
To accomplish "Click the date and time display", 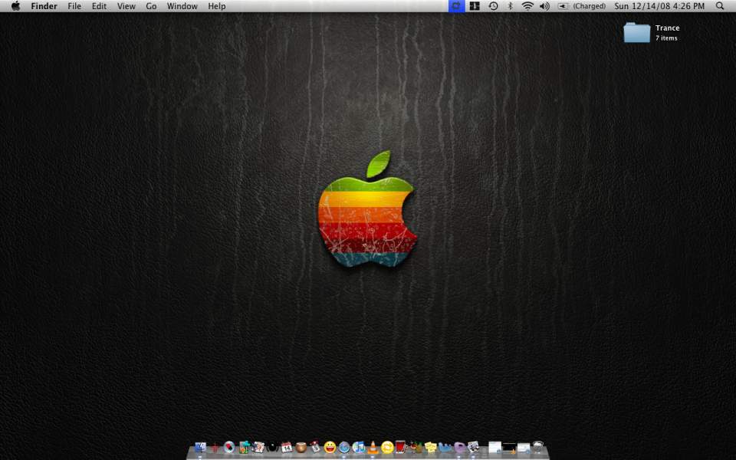I will point(659,6).
